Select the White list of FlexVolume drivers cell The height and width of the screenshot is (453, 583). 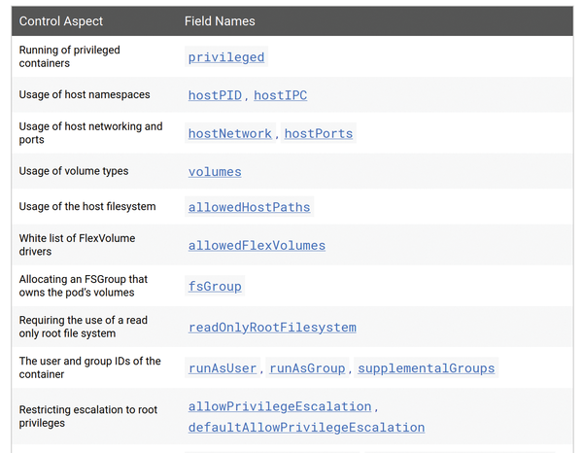click(x=77, y=245)
